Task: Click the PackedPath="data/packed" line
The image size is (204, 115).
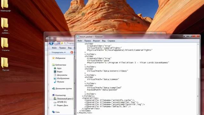Action: (x=102, y=90)
